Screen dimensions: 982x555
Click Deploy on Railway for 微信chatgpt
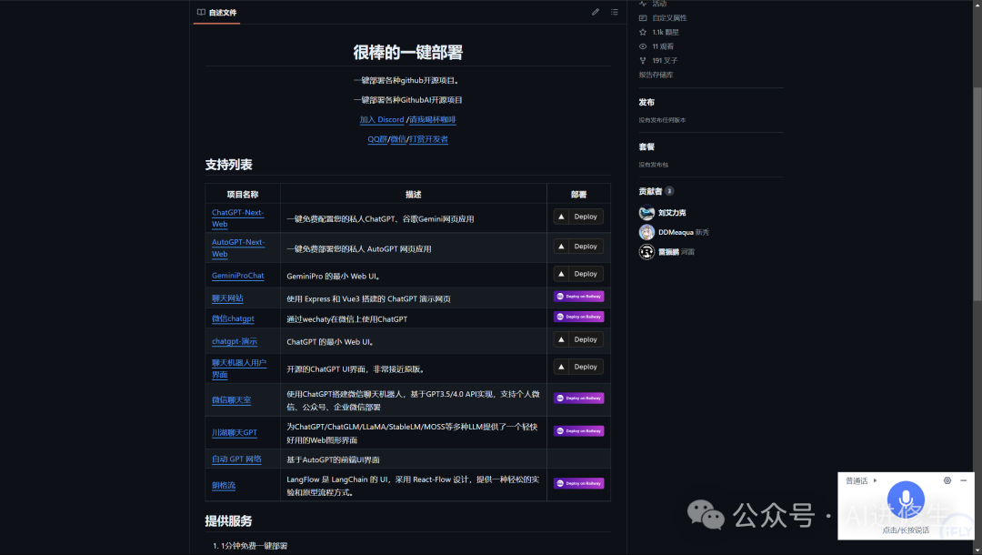578,317
